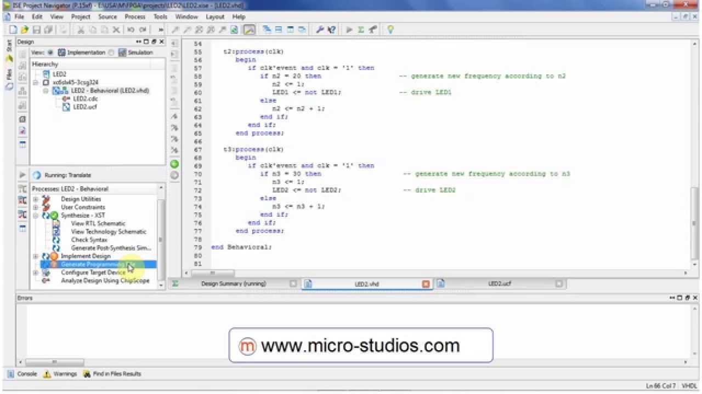Image resolution: width=702 pixels, height=394 pixels.
Task: Click the Open file toolbar icon
Action: click(25, 30)
